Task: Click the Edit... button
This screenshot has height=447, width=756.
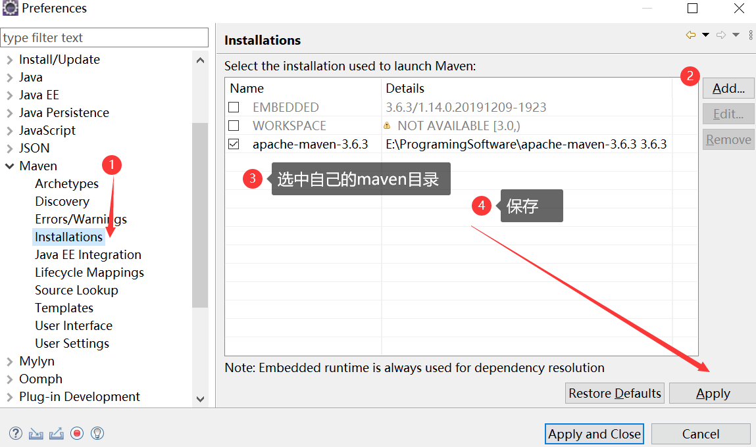Action: [728, 114]
